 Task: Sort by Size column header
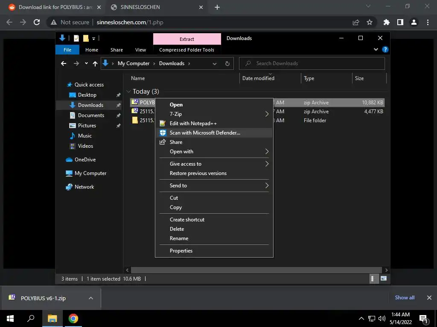[369, 78]
